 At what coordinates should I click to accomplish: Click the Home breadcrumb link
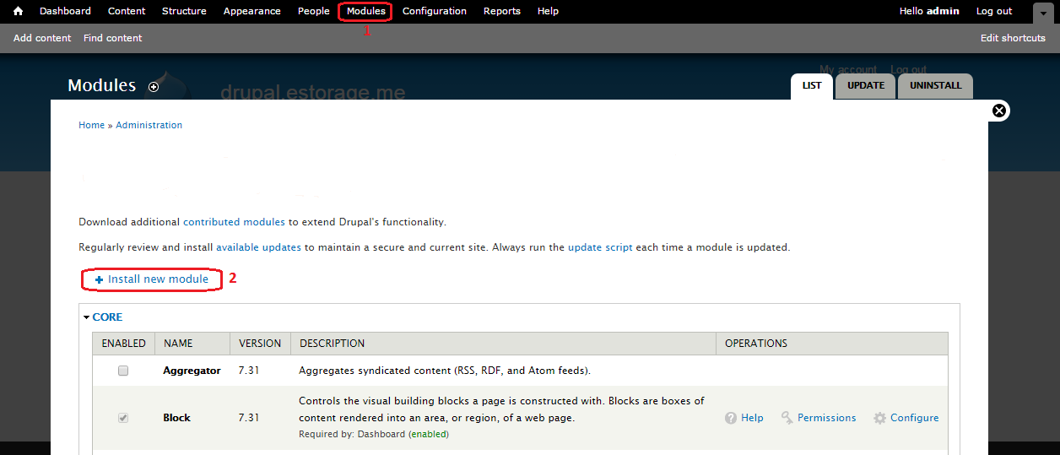(x=91, y=125)
